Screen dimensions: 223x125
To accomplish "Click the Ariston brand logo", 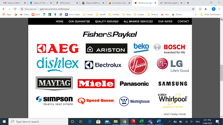I will click(x=106, y=48).
